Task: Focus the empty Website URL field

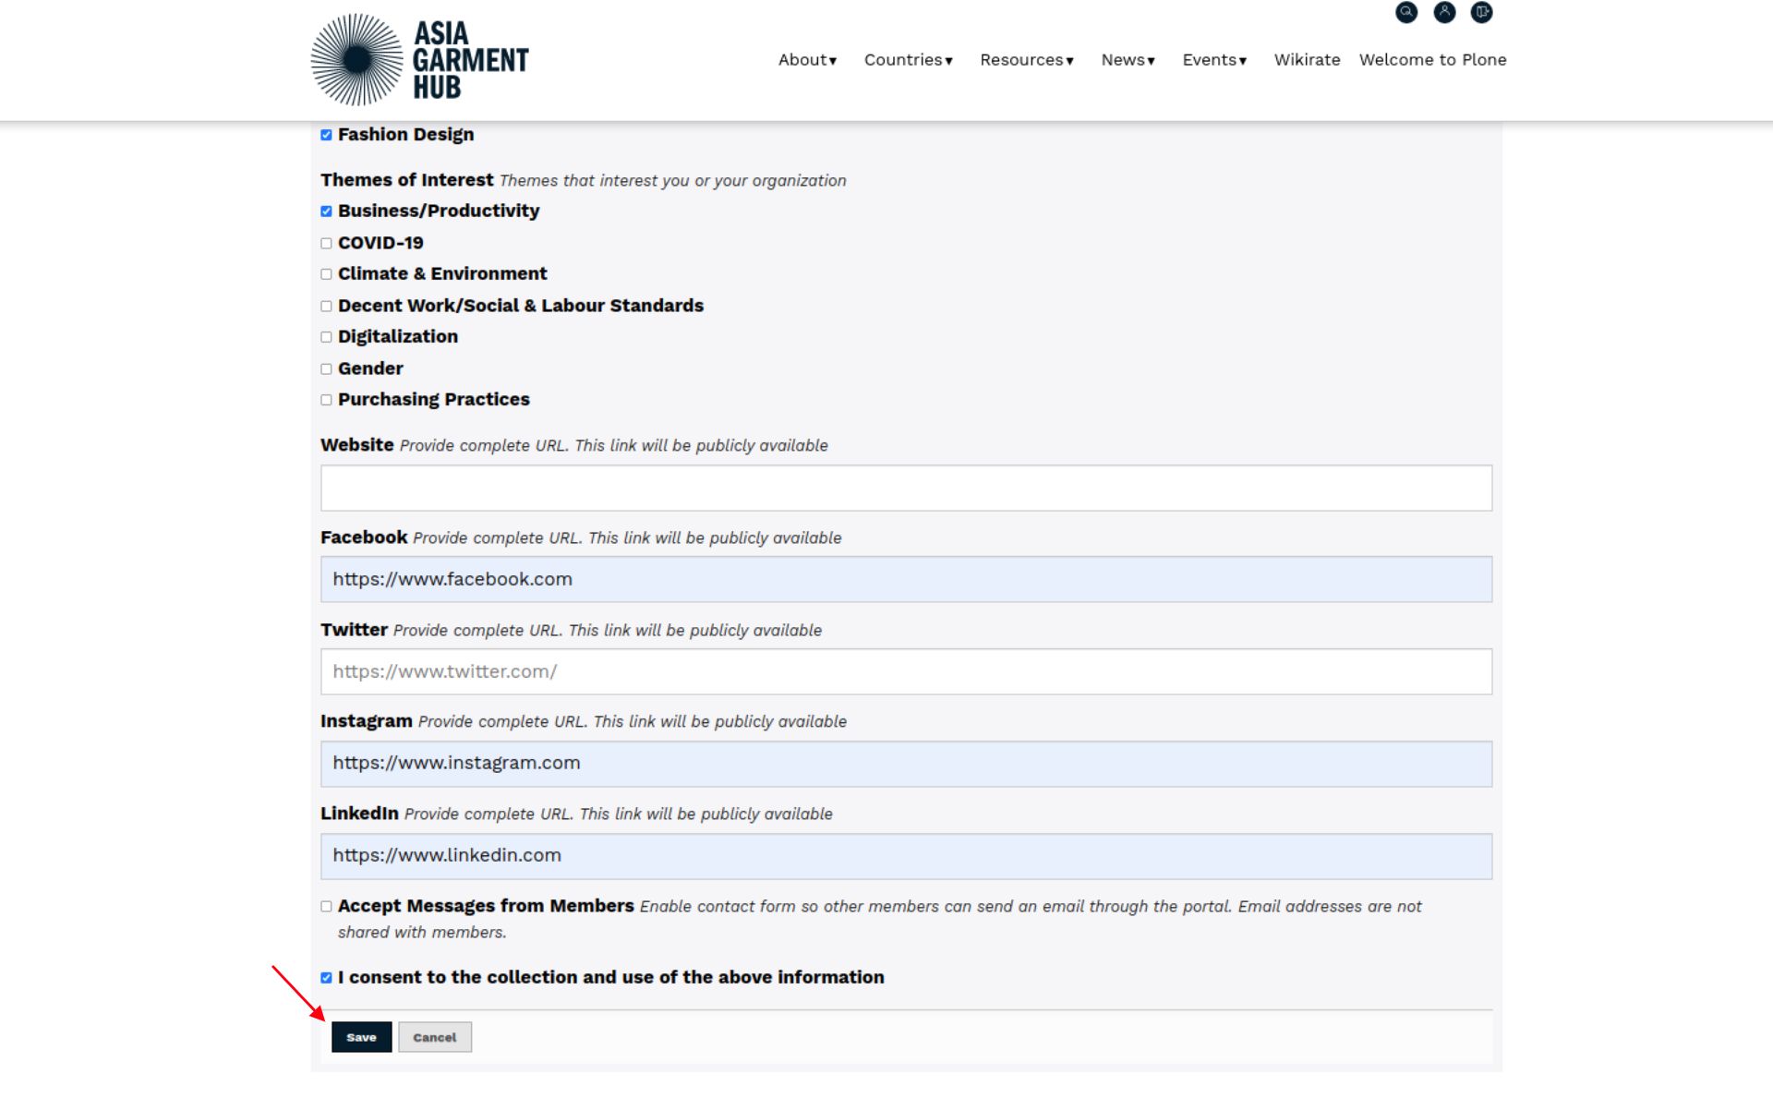Action: pos(905,488)
